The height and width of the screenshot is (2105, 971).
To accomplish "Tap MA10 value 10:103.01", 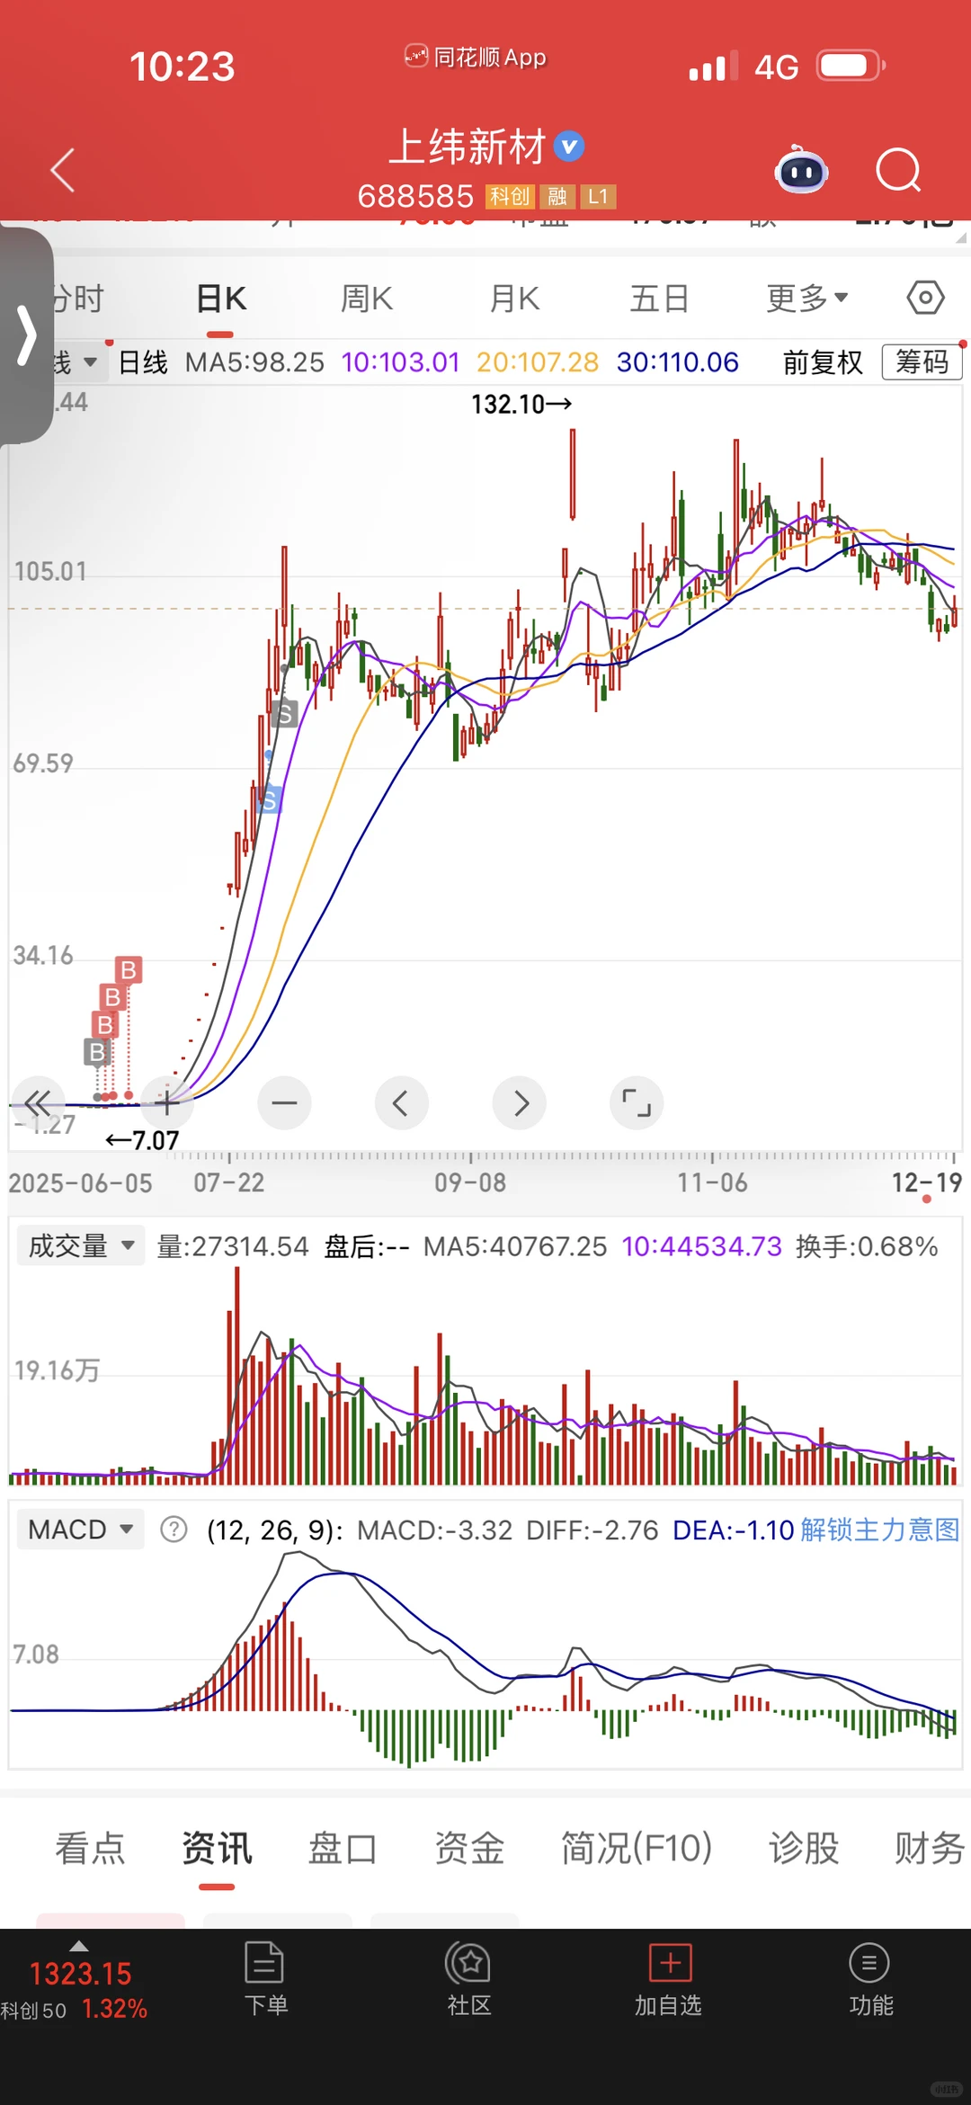I will [x=401, y=362].
